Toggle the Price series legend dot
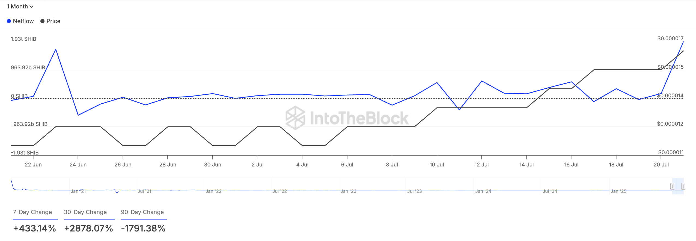This screenshot has height=241, width=696. [42, 21]
